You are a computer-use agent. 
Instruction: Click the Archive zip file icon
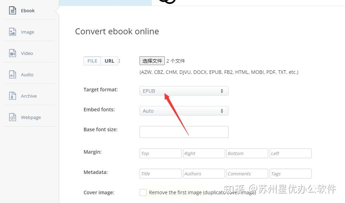pos(13,96)
